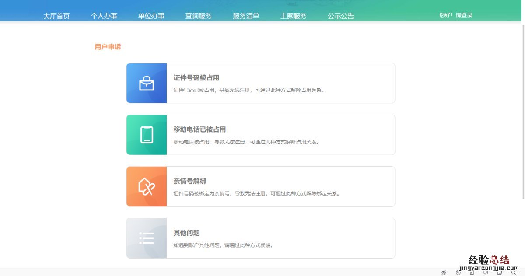The image size is (525, 276).
Task: Open the 公示公告 page
Action: (x=341, y=16)
